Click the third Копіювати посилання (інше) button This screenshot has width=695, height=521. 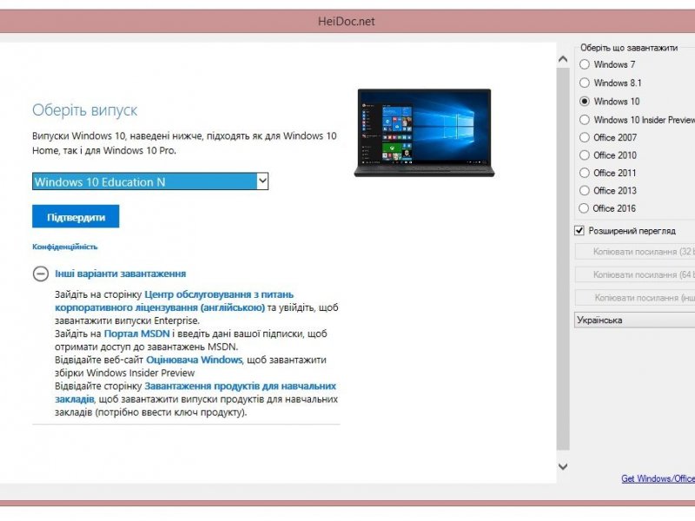[x=635, y=298]
